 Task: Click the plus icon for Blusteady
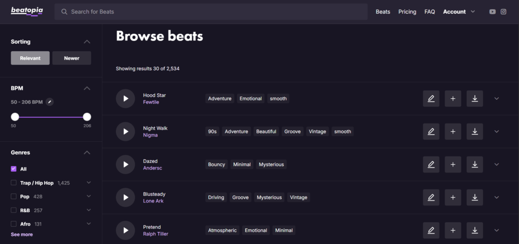(453, 197)
